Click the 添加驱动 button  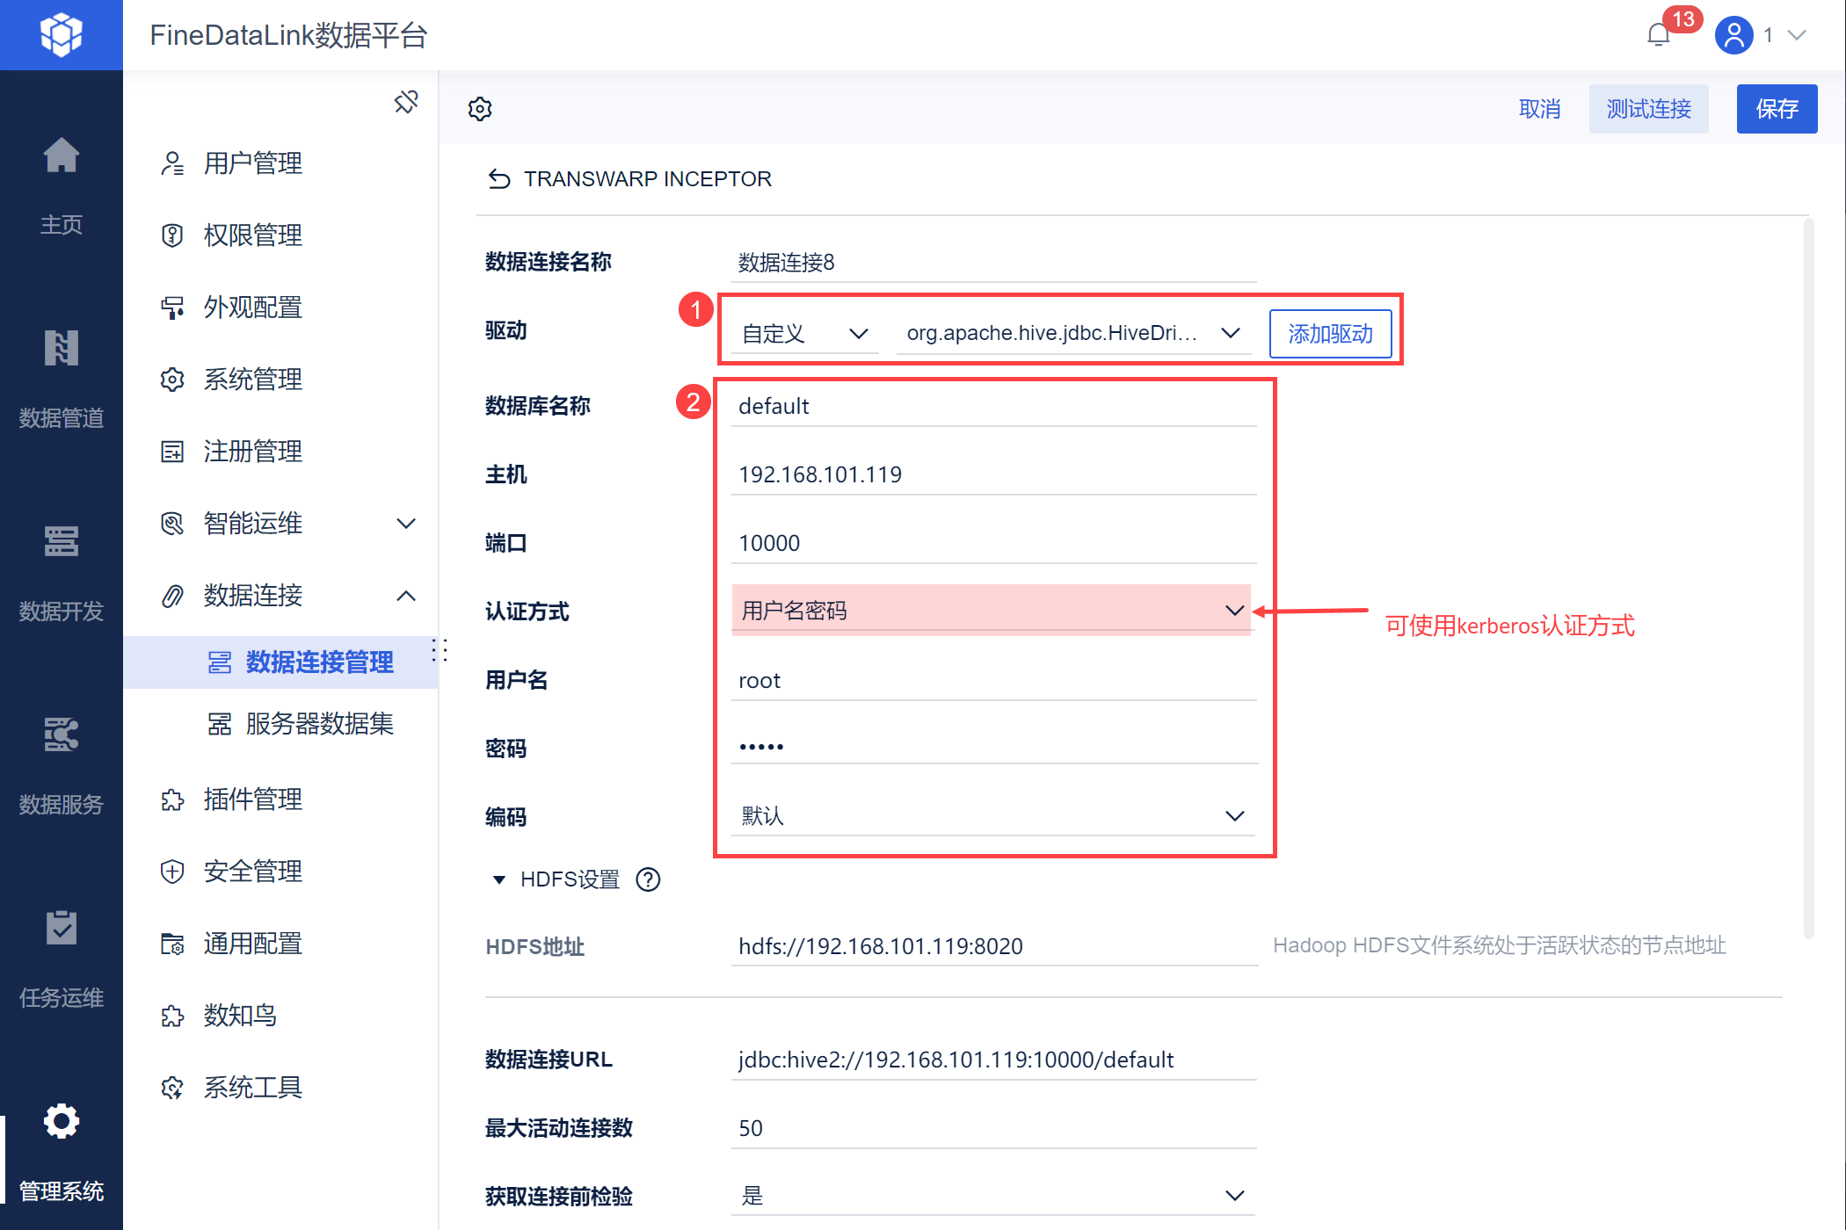click(x=1330, y=334)
